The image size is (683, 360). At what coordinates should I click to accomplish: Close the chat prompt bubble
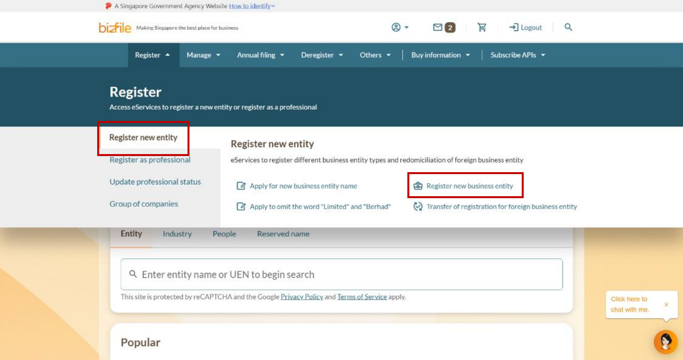click(666, 305)
